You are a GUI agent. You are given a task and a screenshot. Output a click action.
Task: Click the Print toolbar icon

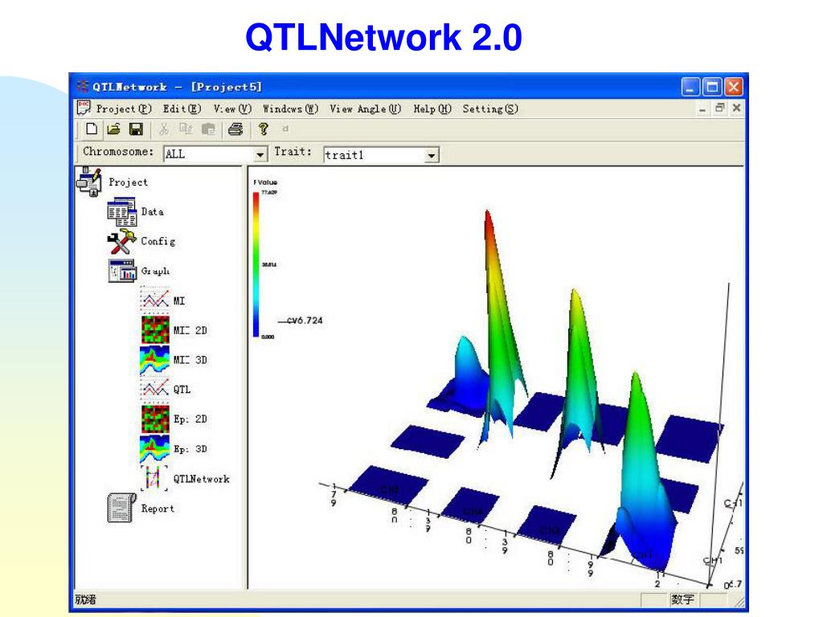235,129
